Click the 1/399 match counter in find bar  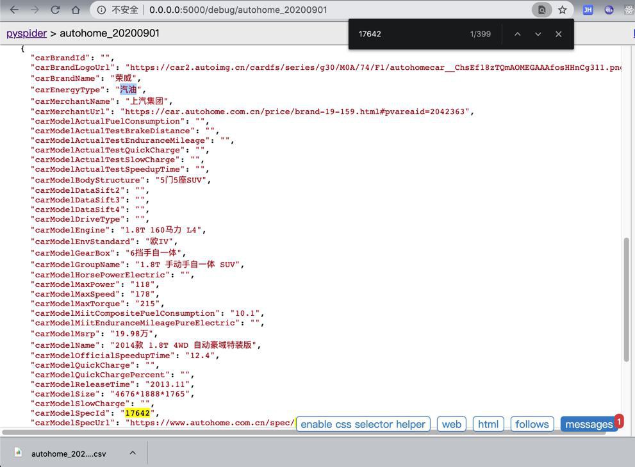481,34
